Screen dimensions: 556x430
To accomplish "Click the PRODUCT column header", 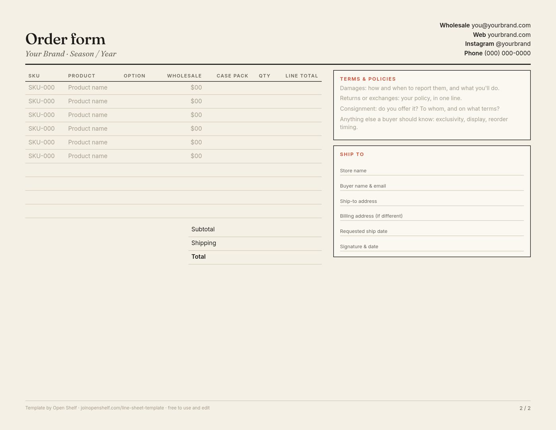I will pos(81,76).
